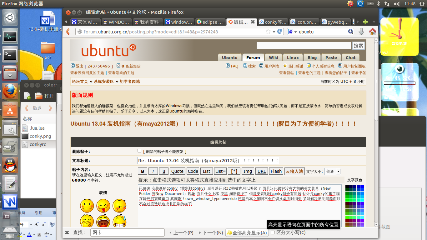The width and height of the screenshot is (427, 240).
Task: Click Quote format button
Action: click(x=177, y=171)
